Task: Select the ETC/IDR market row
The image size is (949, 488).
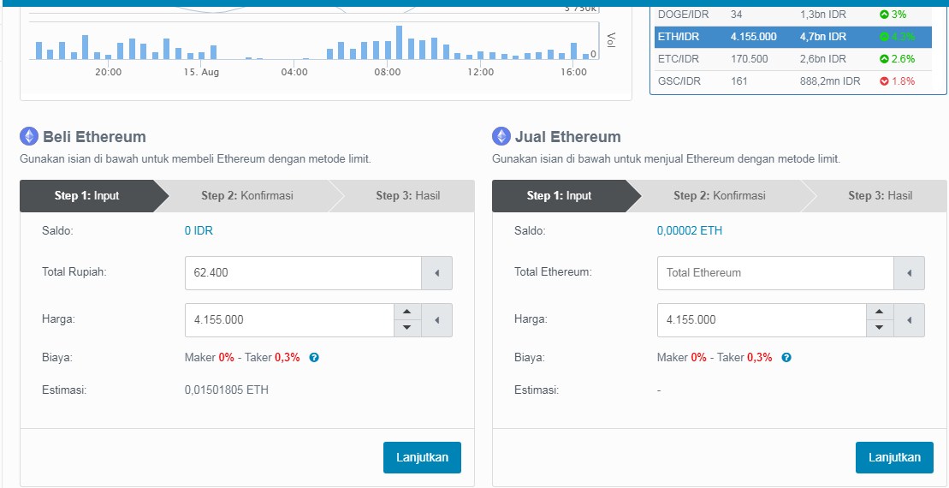Action: (x=793, y=59)
